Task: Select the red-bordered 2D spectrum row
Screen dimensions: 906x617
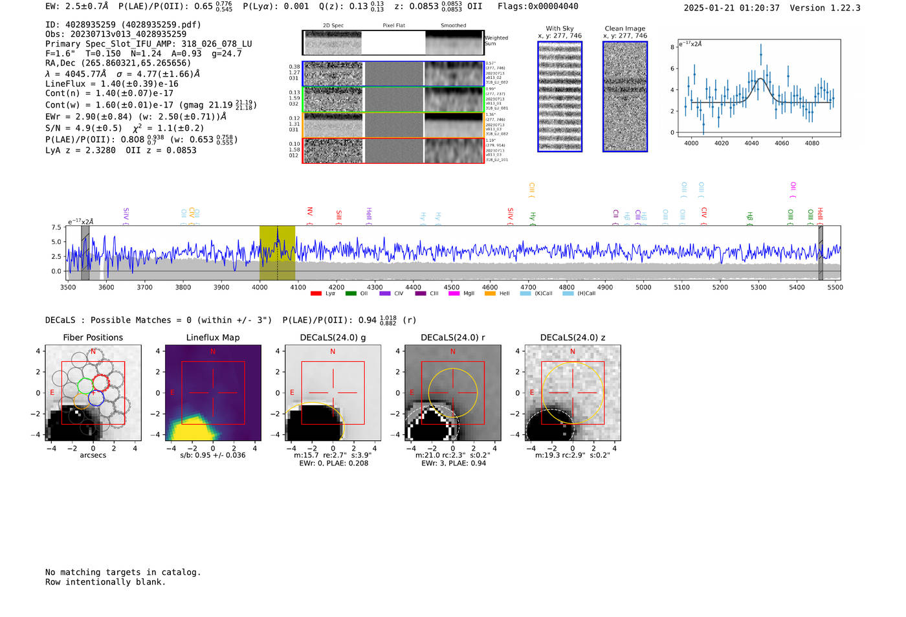Action: click(x=393, y=151)
